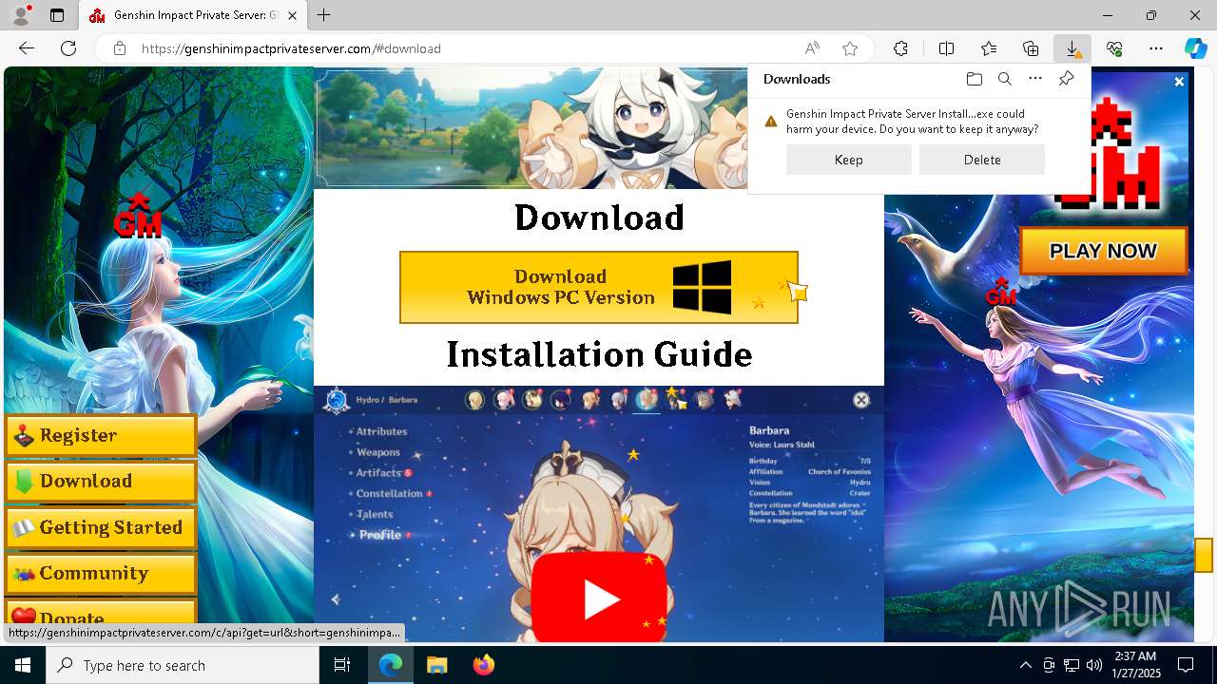This screenshot has width=1217, height=684.
Task: Go back to the previous page
Action: (x=27, y=48)
